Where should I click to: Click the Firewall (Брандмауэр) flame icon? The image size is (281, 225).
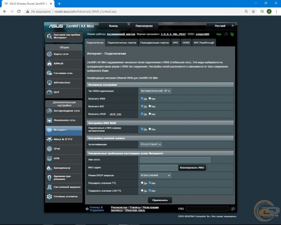coord(49,168)
